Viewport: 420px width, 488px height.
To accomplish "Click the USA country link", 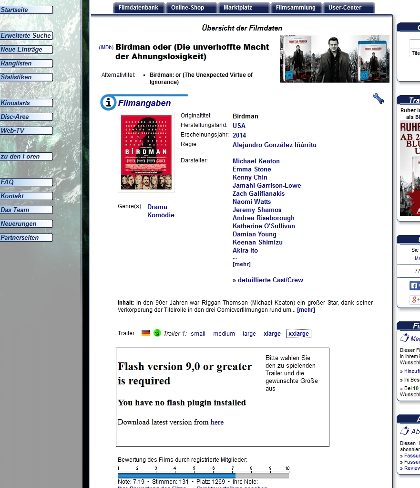I will click(239, 126).
